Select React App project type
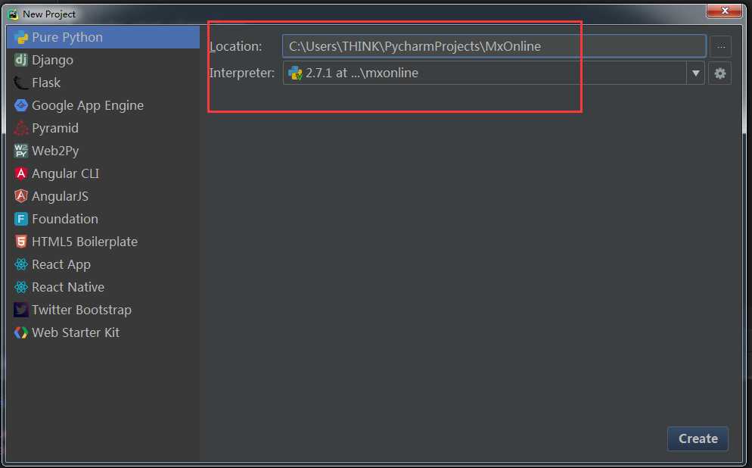The height and width of the screenshot is (468, 752). coord(103,264)
